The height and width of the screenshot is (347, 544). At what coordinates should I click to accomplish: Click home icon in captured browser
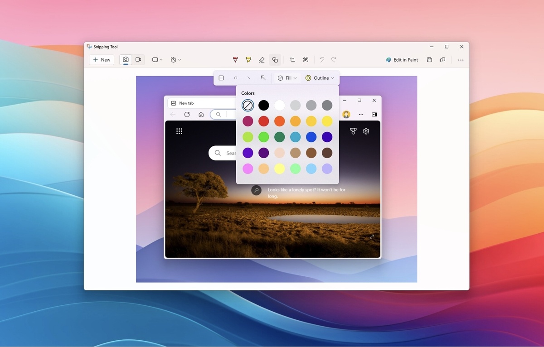pyautogui.click(x=201, y=115)
